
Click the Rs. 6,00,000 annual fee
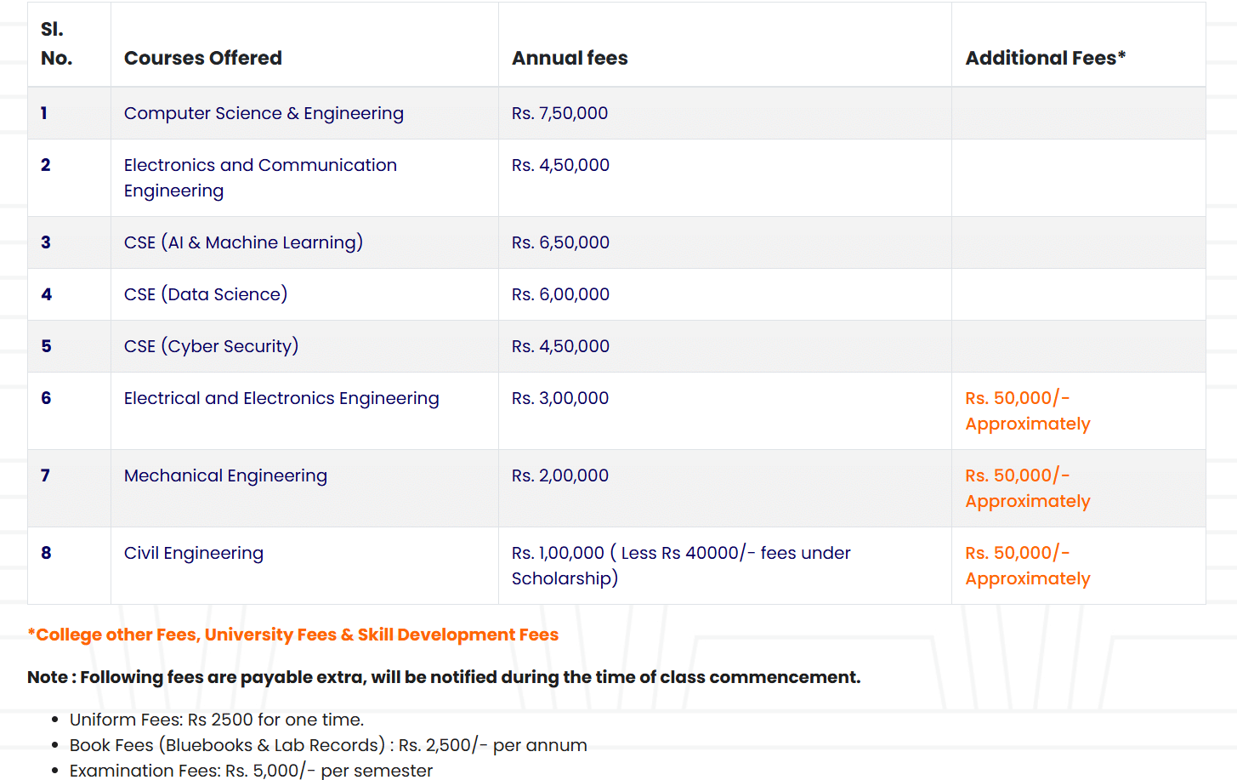coord(560,294)
